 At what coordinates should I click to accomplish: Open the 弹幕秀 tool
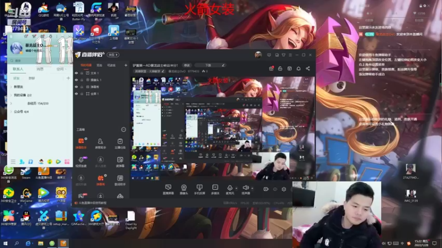coord(101,180)
